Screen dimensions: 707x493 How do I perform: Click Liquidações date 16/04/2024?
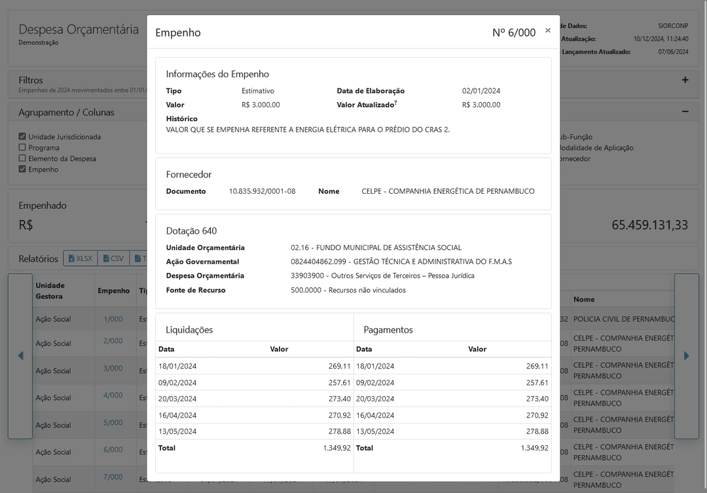(177, 415)
